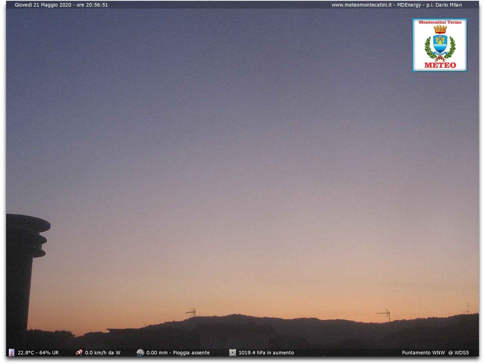Viewport: 485px width, 364px height.
Task: Click the coat of arms shield in logo
Action: click(x=440, y=44)
